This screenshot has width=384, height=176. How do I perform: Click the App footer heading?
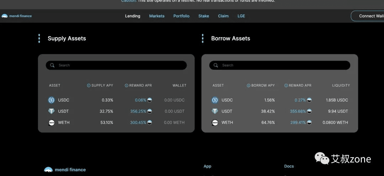207,166
